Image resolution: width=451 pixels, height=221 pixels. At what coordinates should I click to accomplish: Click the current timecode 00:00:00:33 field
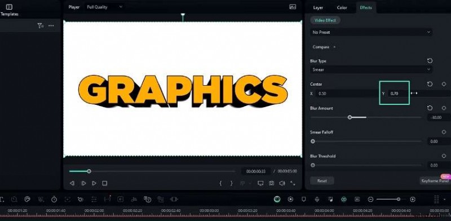[x=256, y=171]
